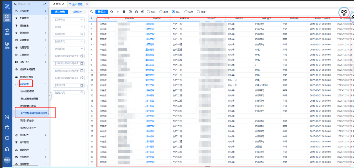Screen dimensions: 354x168
Task: Click the magnifier search icon above the table
Action: point(92,12)
